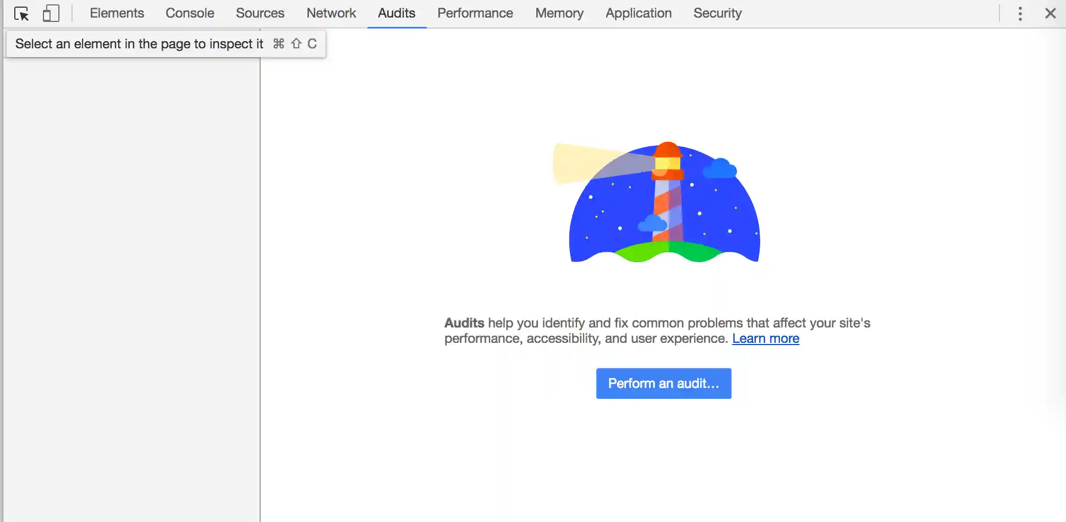Go to the Performance tab
The height and width of the screenshot is (522, 1066).
tap(475, 13)
